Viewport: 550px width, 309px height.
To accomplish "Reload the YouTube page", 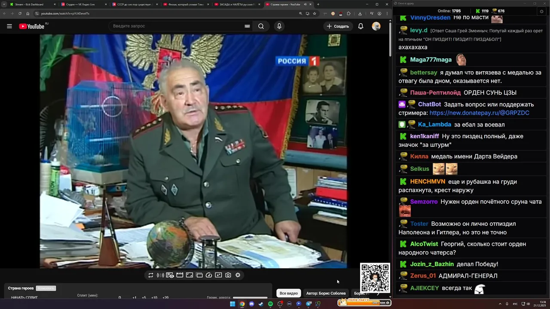I will click(20, 13).
